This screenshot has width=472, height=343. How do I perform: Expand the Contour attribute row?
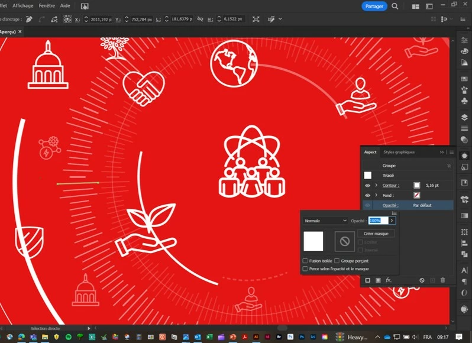click(x=376, y=185)
